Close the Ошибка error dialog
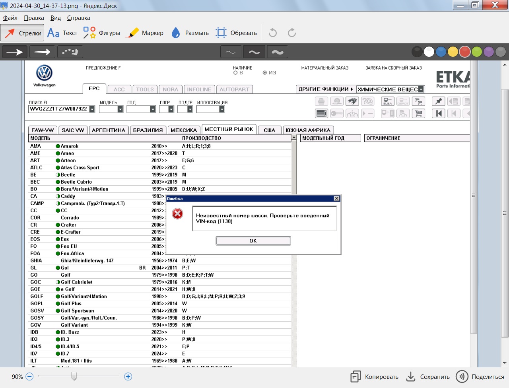 click(337, 198)
